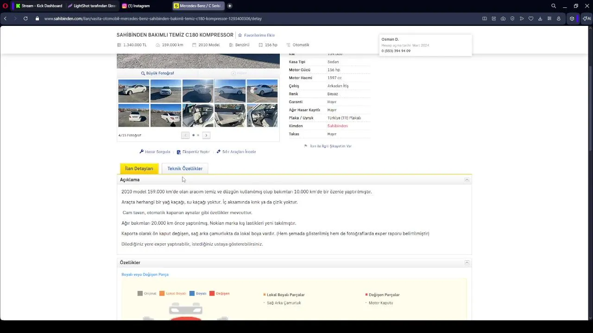Collapse the Özellikler section

pyautogui.click(x=467, y=263)
